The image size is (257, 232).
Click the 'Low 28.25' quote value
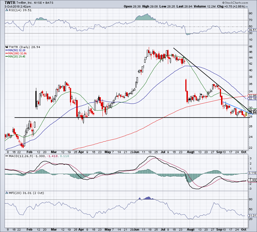(167, 6)
